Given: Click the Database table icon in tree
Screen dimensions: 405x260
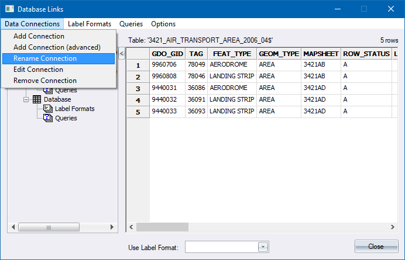Looking at the screenshot, I should 36,100.
